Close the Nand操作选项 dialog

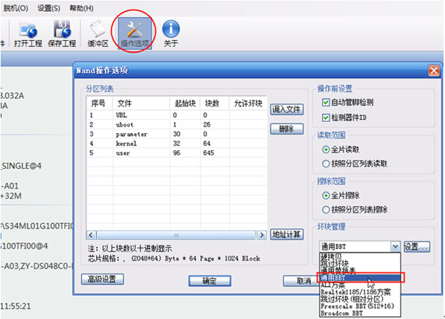433,71
